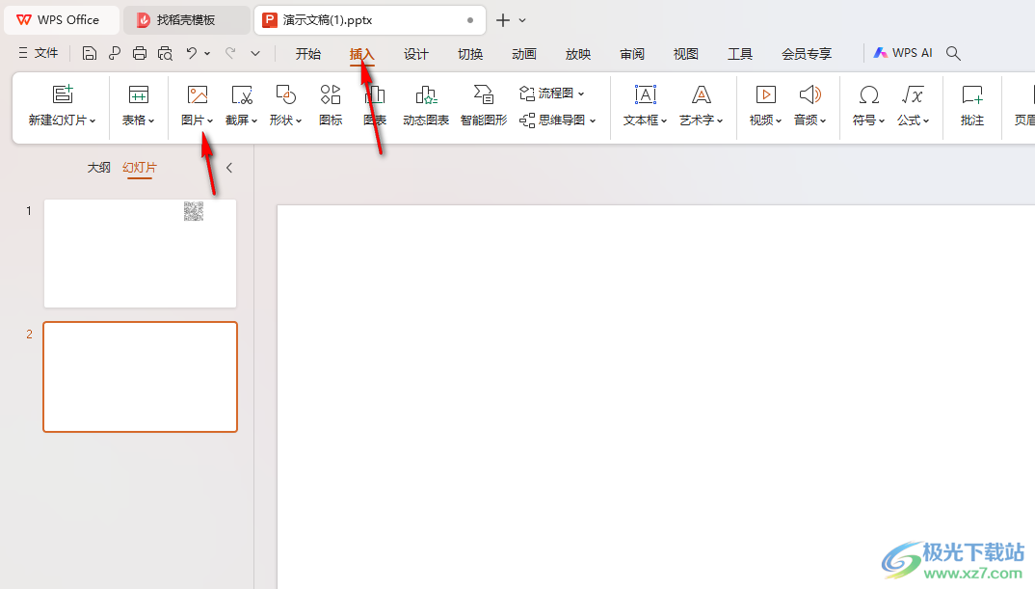Select slide 1 thumbnail
The width and height of the screenshot is (1035, 589).
click(x=140, y=254)
